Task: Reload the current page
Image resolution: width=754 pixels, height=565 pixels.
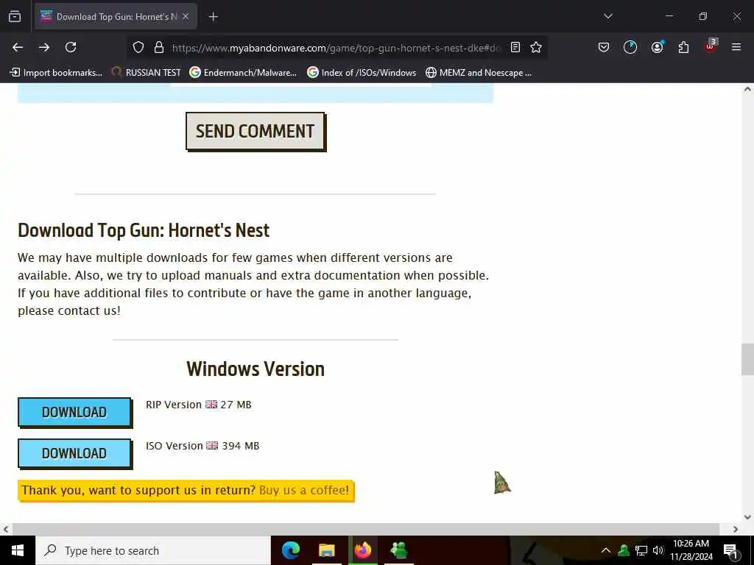Action: 71,47
